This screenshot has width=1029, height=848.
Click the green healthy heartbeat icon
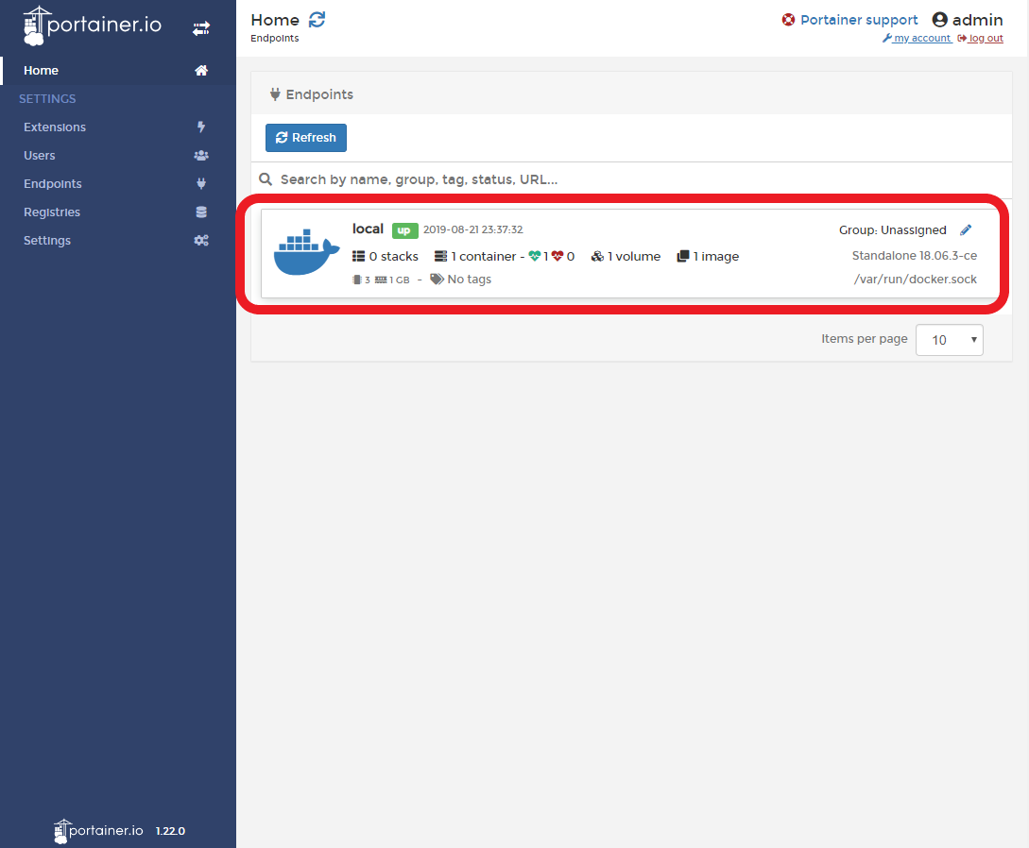535,256
